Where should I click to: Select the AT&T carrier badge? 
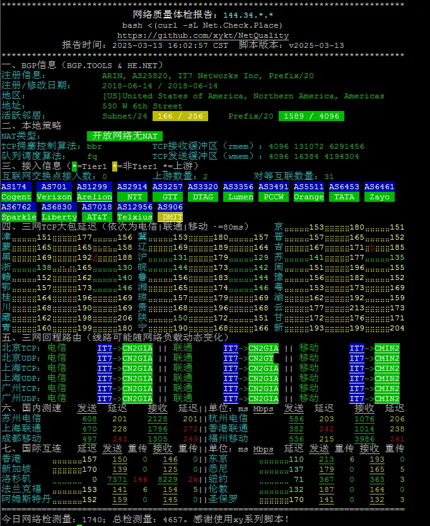pos(97,217)
